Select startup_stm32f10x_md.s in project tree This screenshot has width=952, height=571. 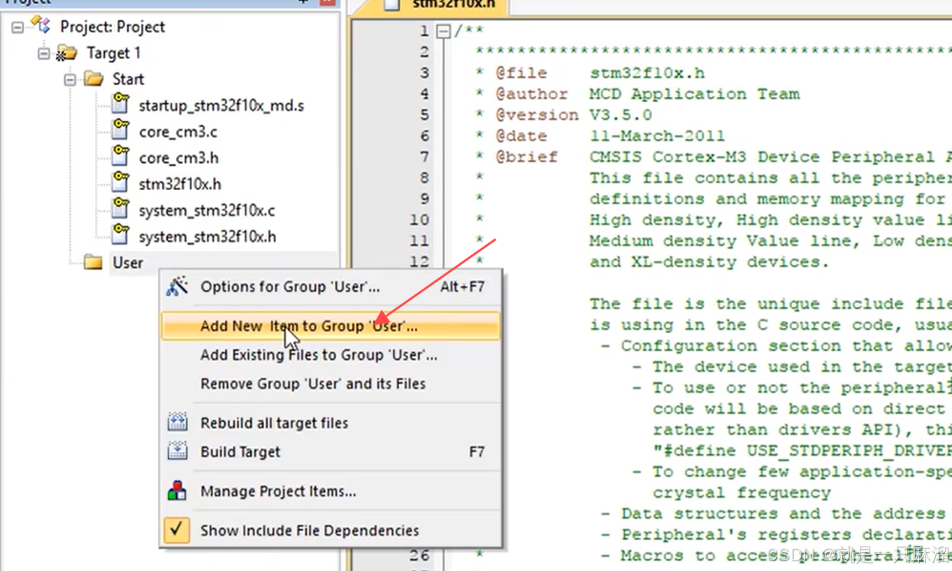[221, 106]
